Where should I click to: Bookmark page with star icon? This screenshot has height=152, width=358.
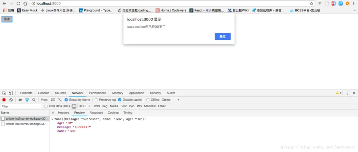coord(311,4)
